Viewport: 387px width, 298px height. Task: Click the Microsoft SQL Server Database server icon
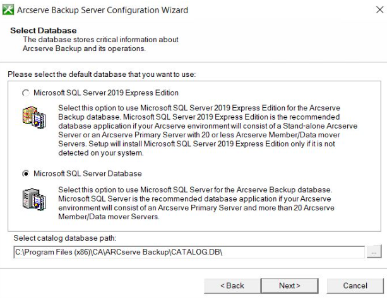[x=34, y=199]
